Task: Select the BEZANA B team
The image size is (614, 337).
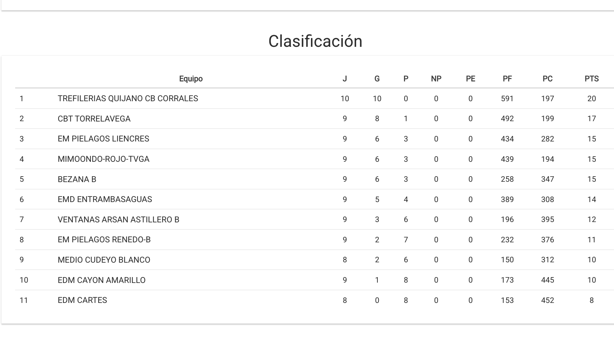Action: [x=77, y=179]
